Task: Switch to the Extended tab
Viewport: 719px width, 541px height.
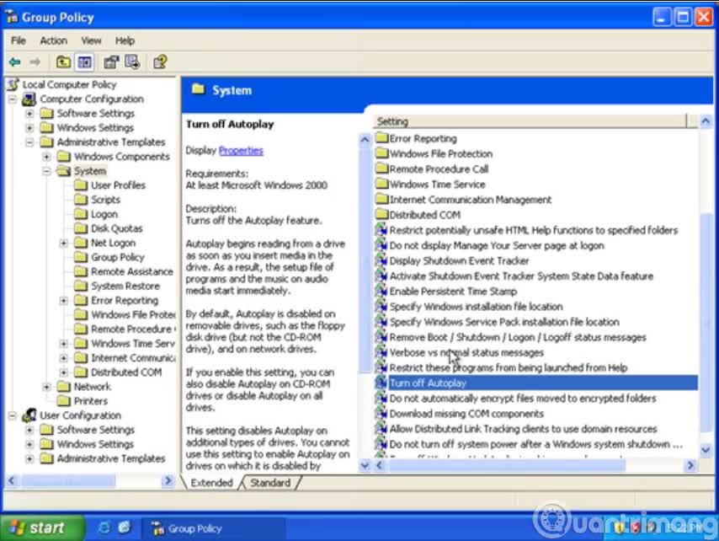Action: point(212,483)
